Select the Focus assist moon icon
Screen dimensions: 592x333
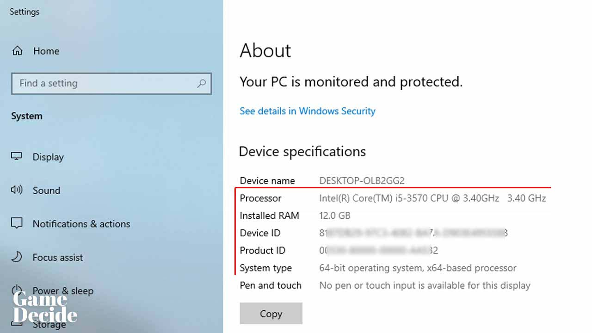pyautogui.click(x=17, y=257)
